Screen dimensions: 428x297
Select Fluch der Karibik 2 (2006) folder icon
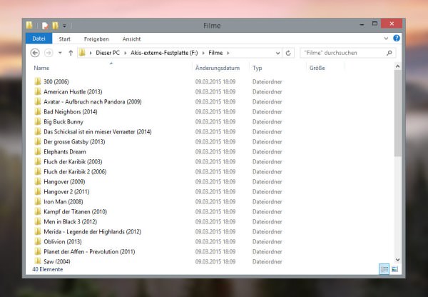click(38, 171)
